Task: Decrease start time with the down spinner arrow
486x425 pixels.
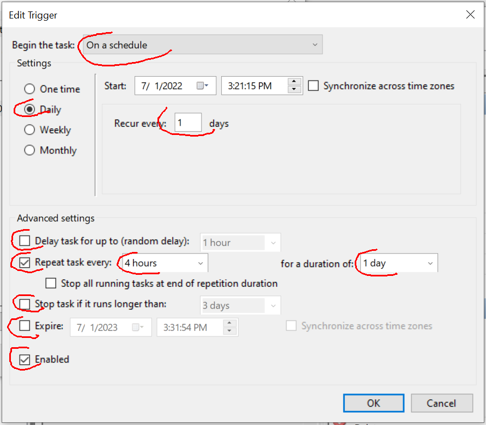Action: 294,90
